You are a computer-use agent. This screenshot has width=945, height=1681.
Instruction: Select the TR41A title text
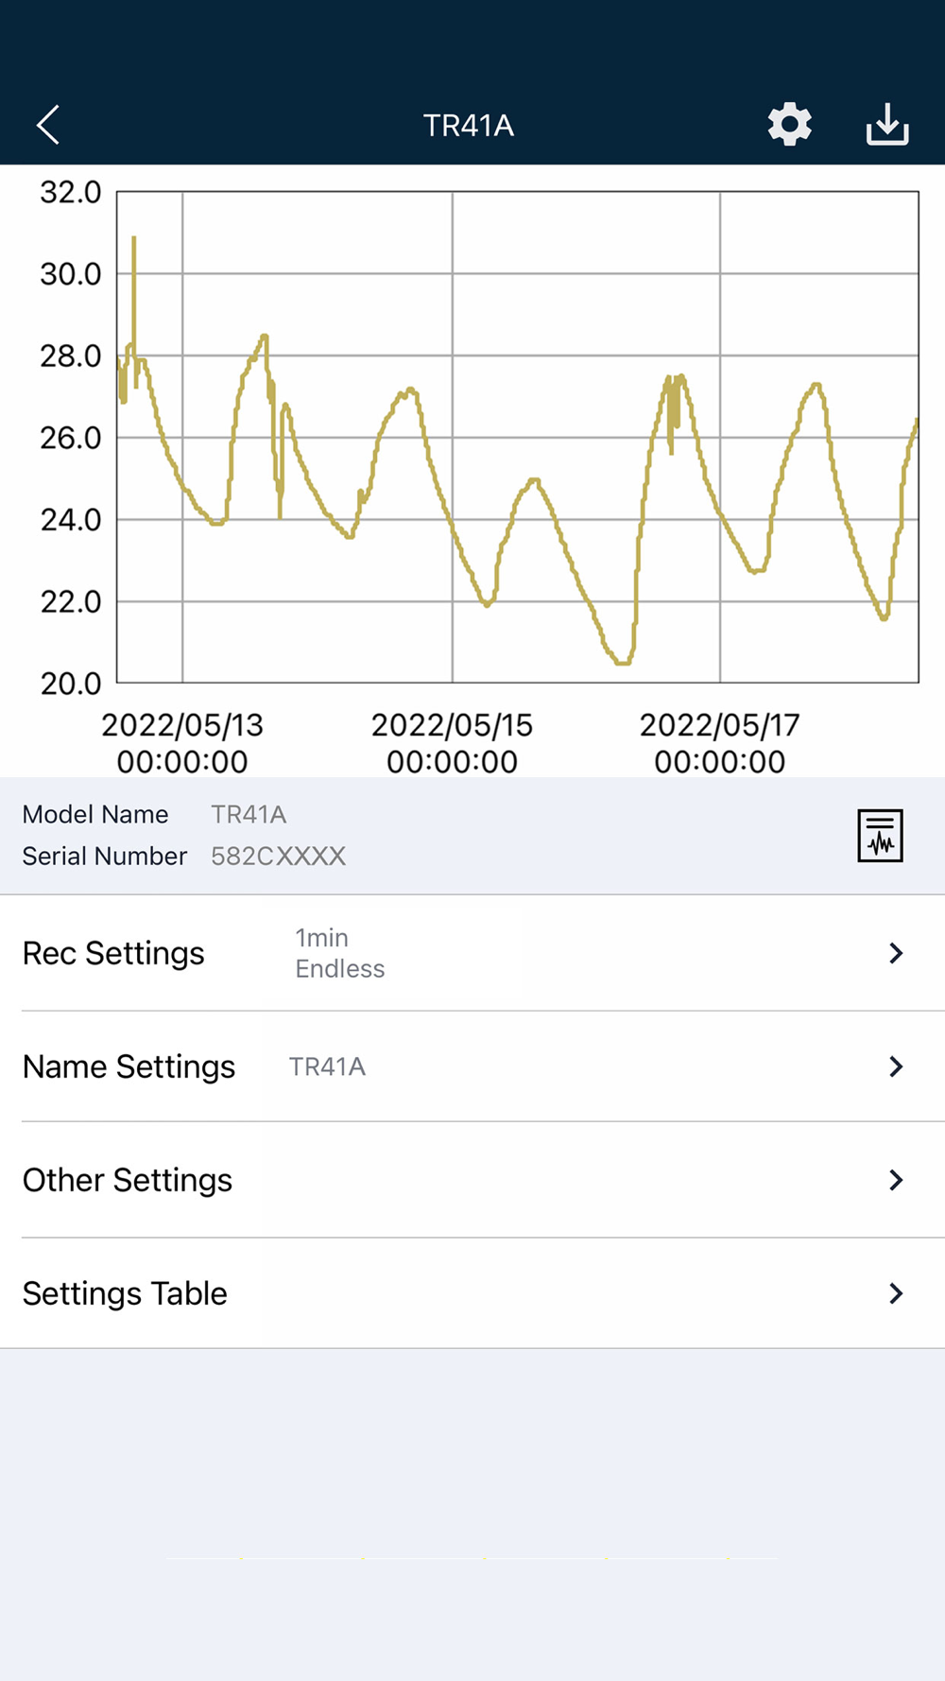[468, 125]
